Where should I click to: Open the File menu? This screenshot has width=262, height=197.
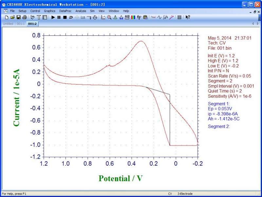pos(12,11)
